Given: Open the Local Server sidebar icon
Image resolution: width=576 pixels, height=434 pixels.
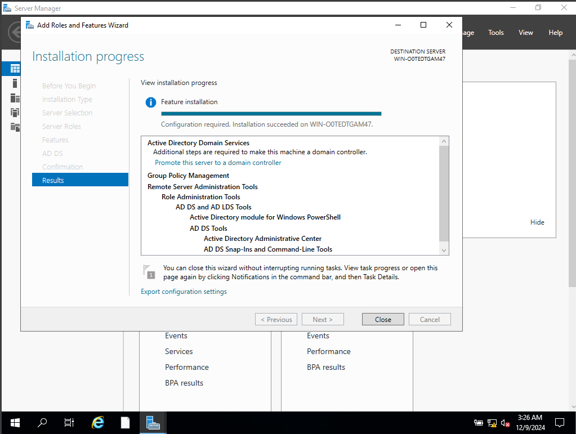Looking at the screenshot, I should tap(15, 83).
